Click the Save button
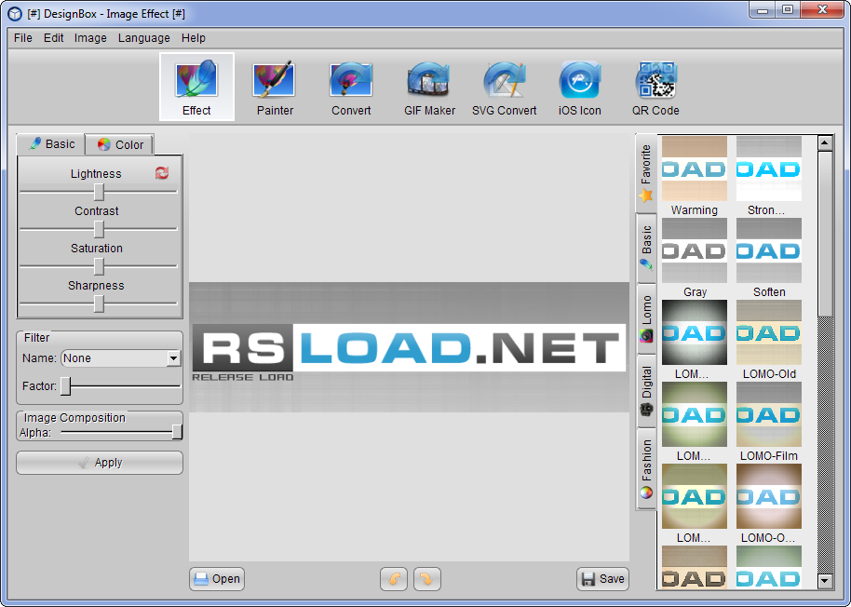 603,579
